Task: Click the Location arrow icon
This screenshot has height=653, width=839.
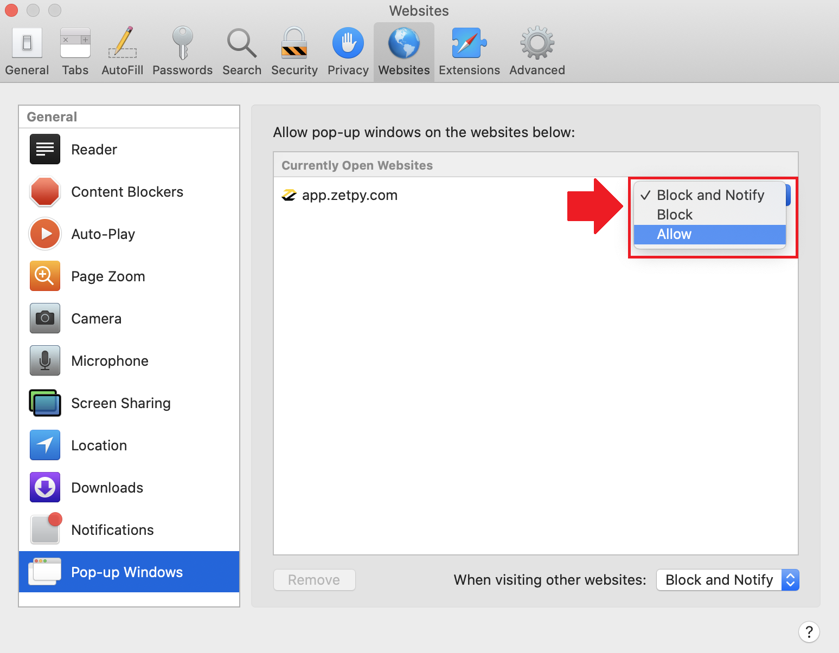Action: [x=45, y=445]
